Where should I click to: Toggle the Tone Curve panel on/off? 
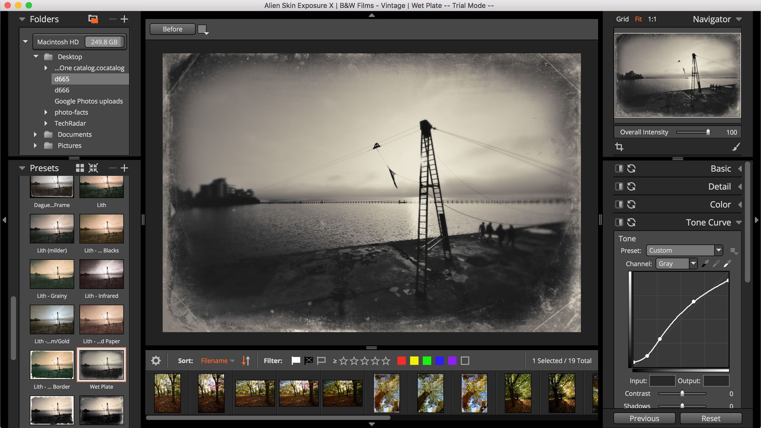point(619,222)
